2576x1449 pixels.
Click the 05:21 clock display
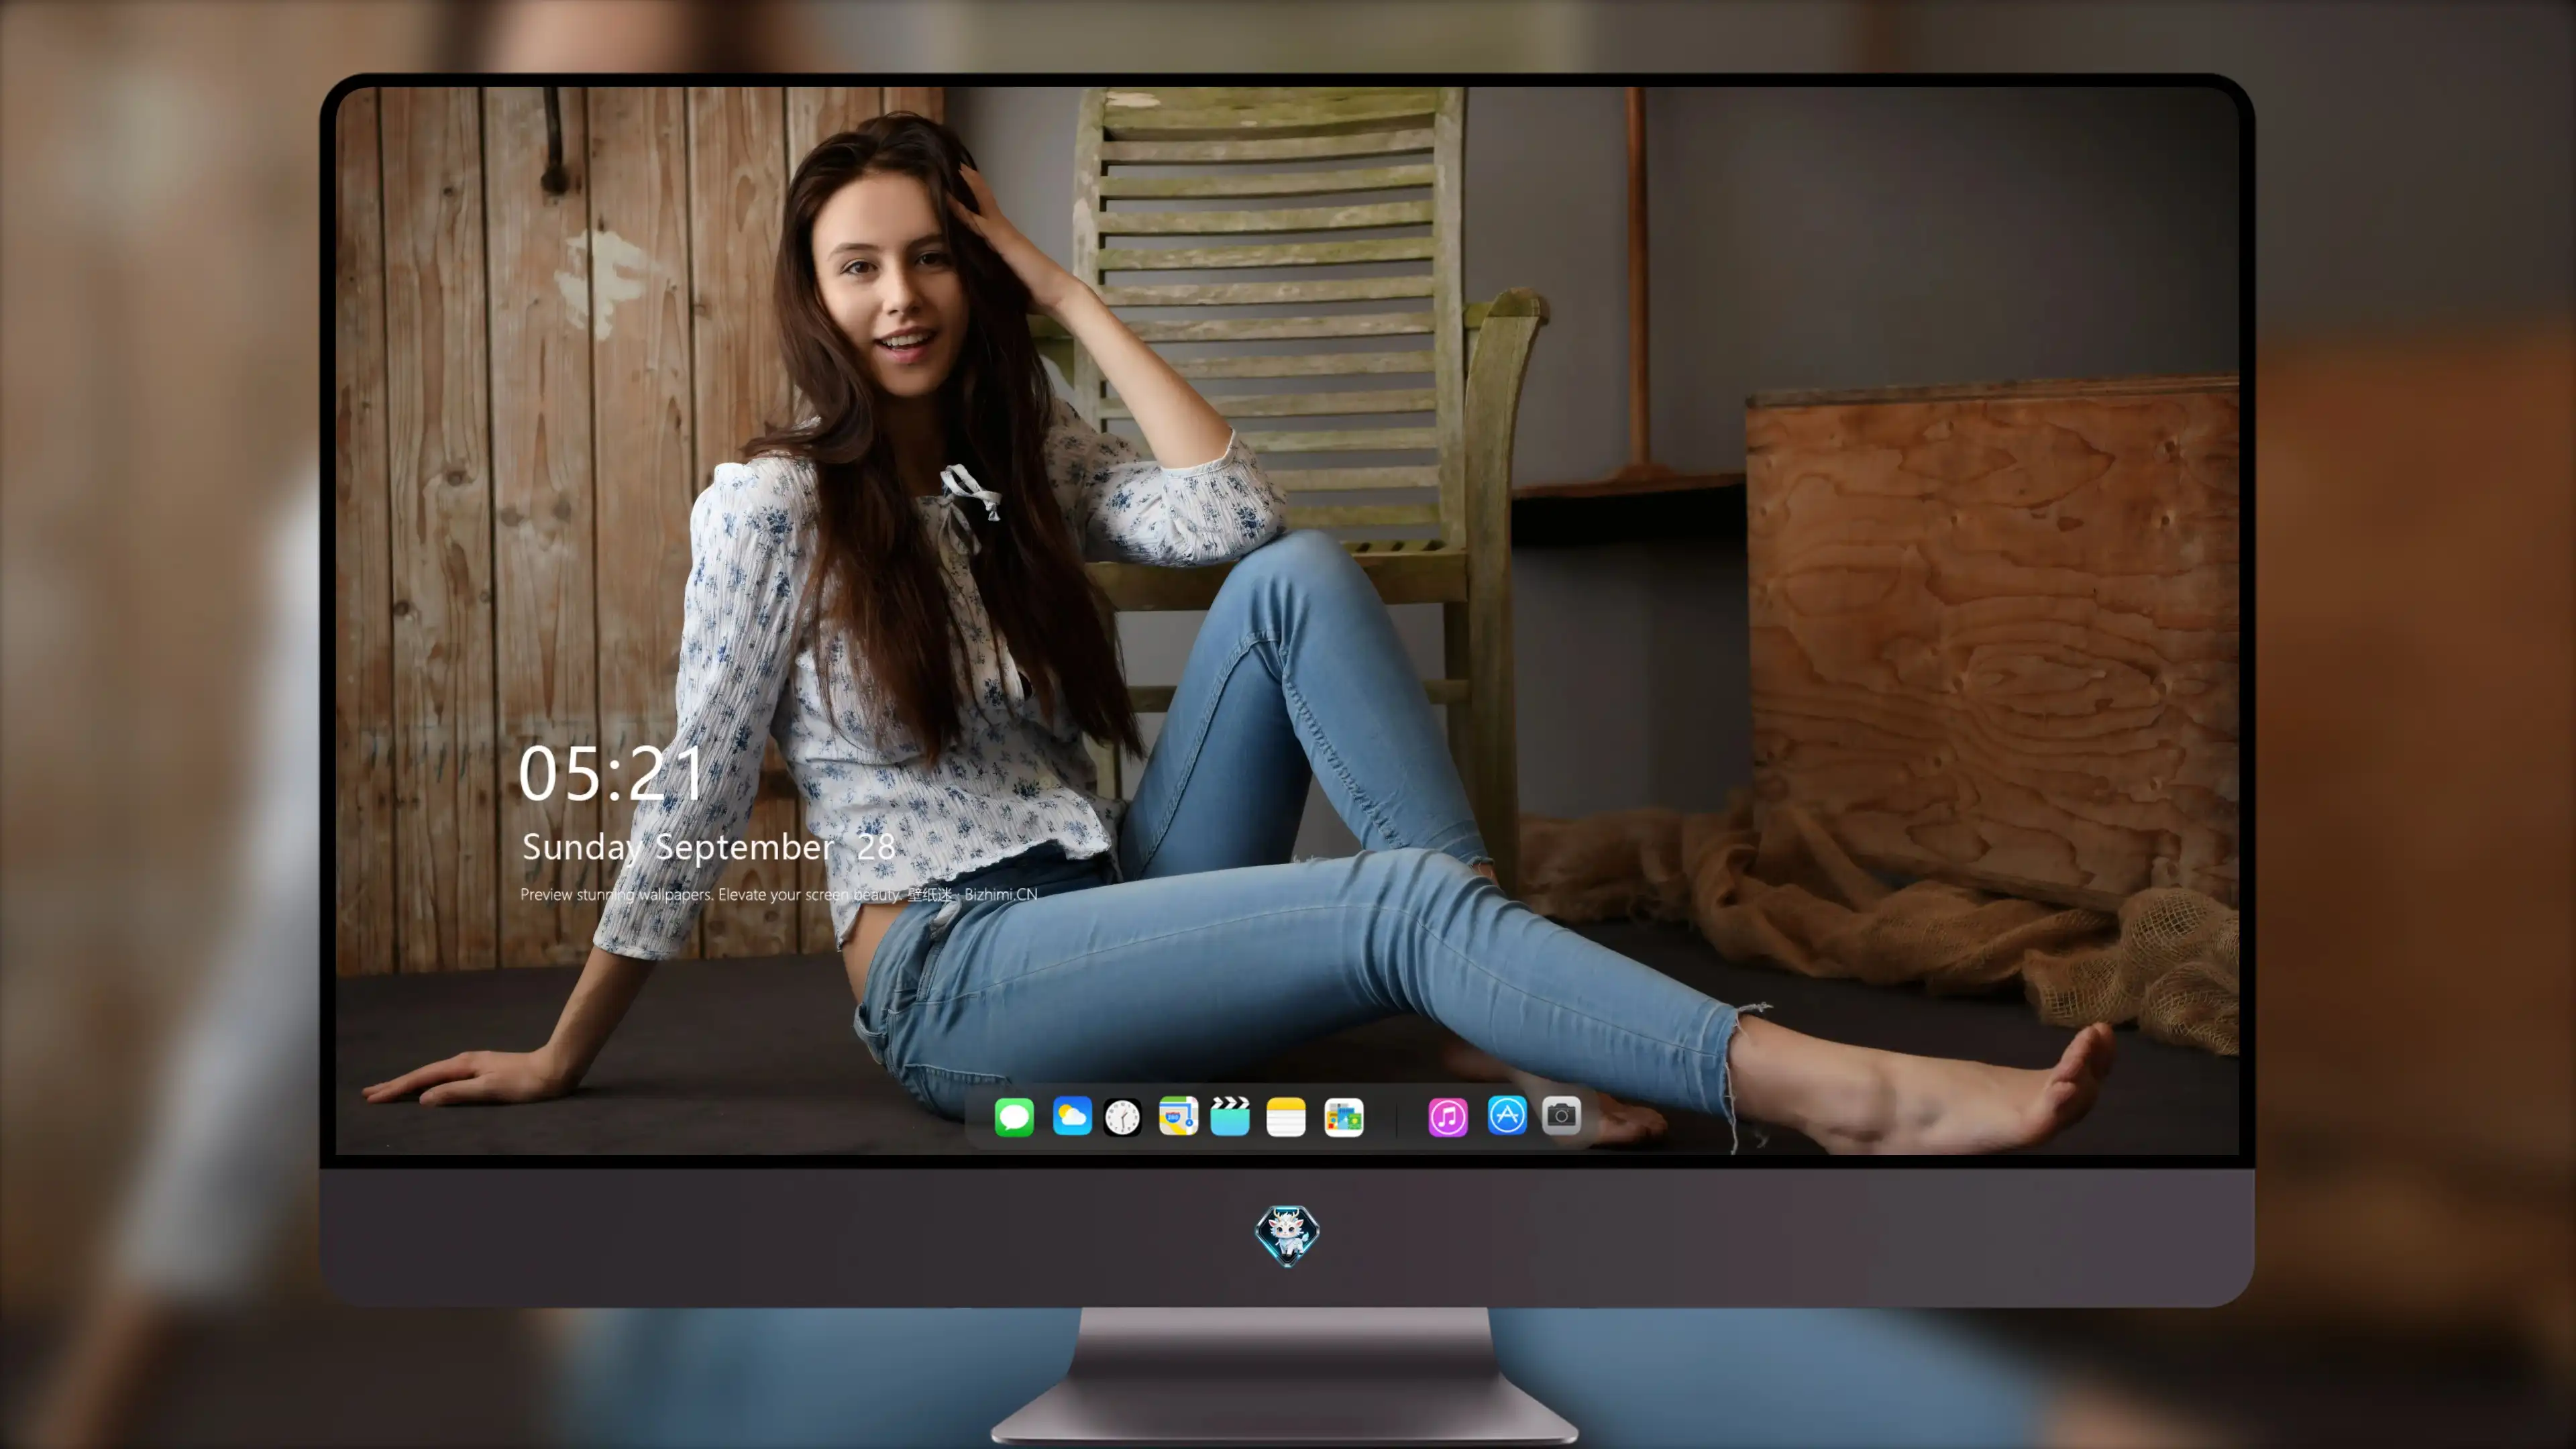611,773
